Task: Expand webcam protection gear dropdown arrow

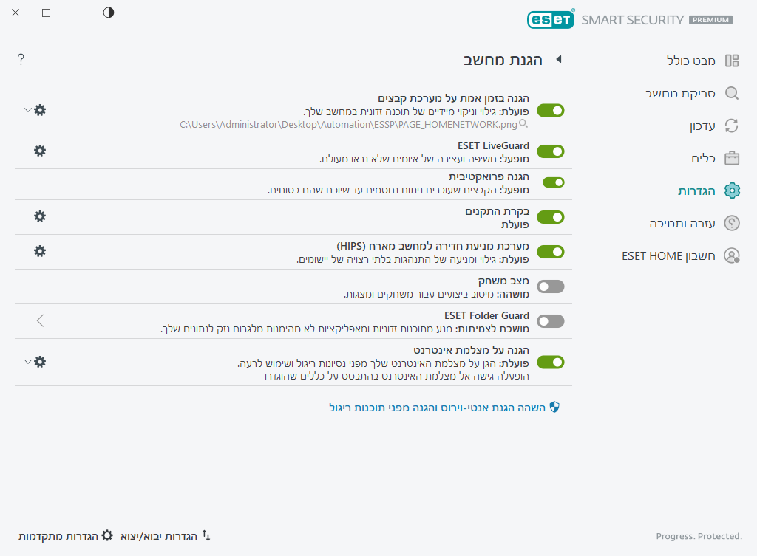Action: pyautogui.click(x=28, y=362)
